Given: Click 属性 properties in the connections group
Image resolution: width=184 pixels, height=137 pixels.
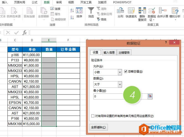Looking at the screenshot, I should point(55,14).
